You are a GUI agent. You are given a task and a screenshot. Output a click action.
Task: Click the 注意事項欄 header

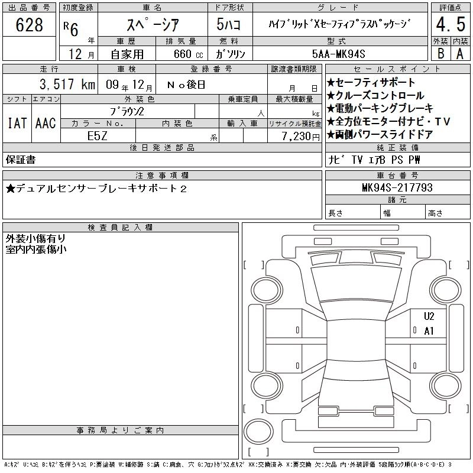[162, 175]
